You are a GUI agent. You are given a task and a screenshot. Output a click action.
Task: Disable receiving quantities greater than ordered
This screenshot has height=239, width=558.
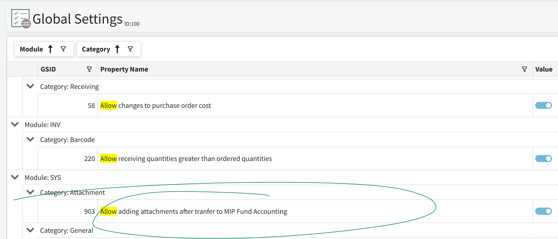543,159
